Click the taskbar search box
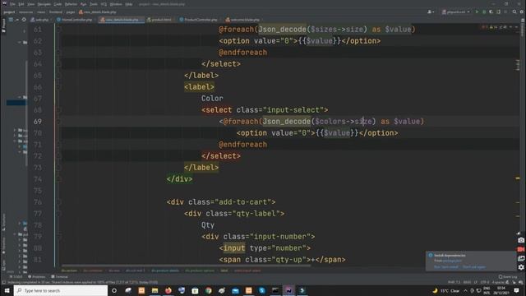This screenshot has width=526, height=296. 61,290
